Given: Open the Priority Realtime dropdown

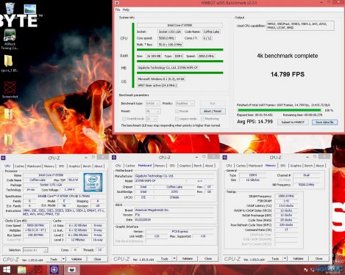Looking at the screenshot, I should pyautogui.click(x=185, y=103).
